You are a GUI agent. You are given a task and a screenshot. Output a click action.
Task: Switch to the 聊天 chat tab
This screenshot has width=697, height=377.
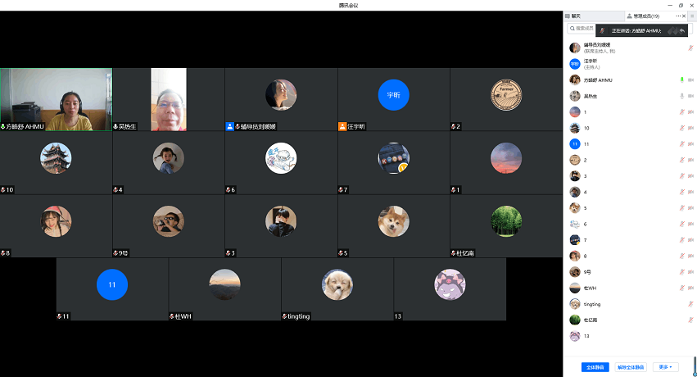coord(577,16)
